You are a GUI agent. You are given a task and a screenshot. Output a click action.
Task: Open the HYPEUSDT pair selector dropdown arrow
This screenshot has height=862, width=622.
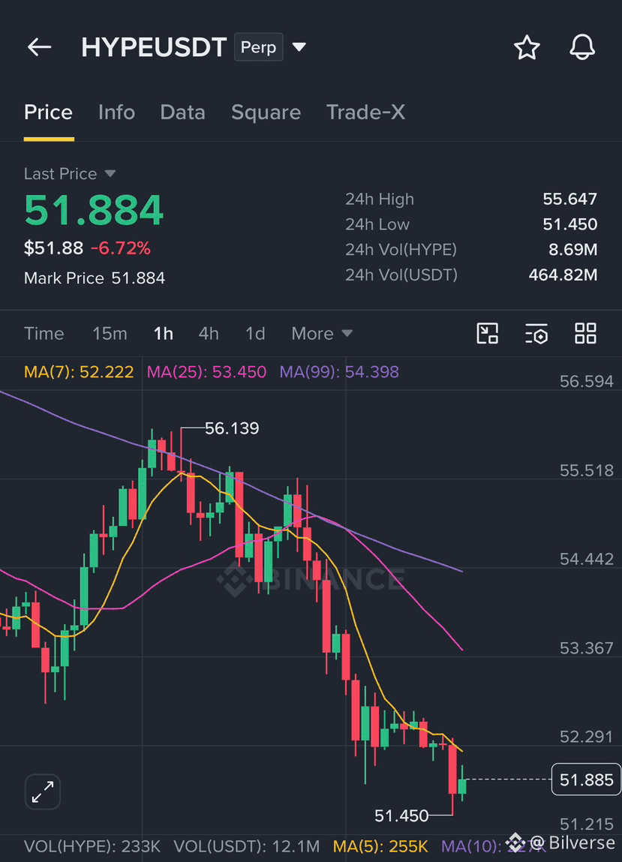299,47
